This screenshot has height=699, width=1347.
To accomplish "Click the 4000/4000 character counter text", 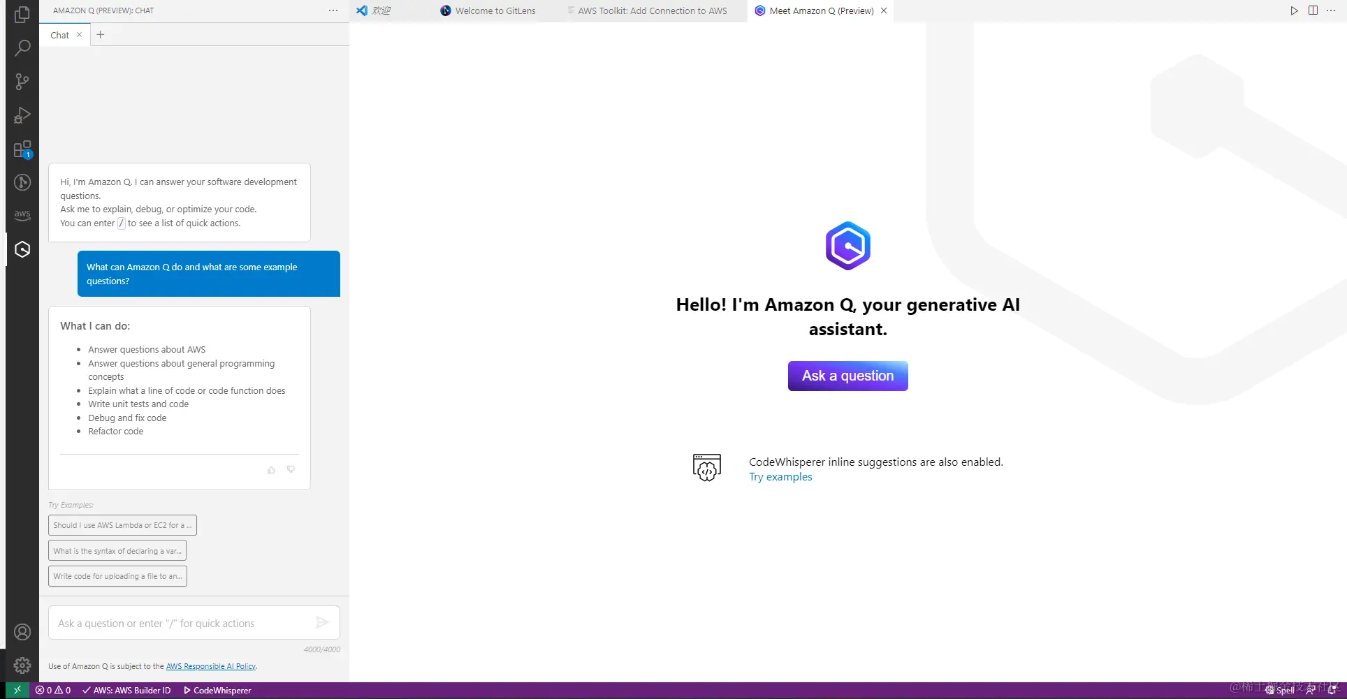I will coord(322,649).
